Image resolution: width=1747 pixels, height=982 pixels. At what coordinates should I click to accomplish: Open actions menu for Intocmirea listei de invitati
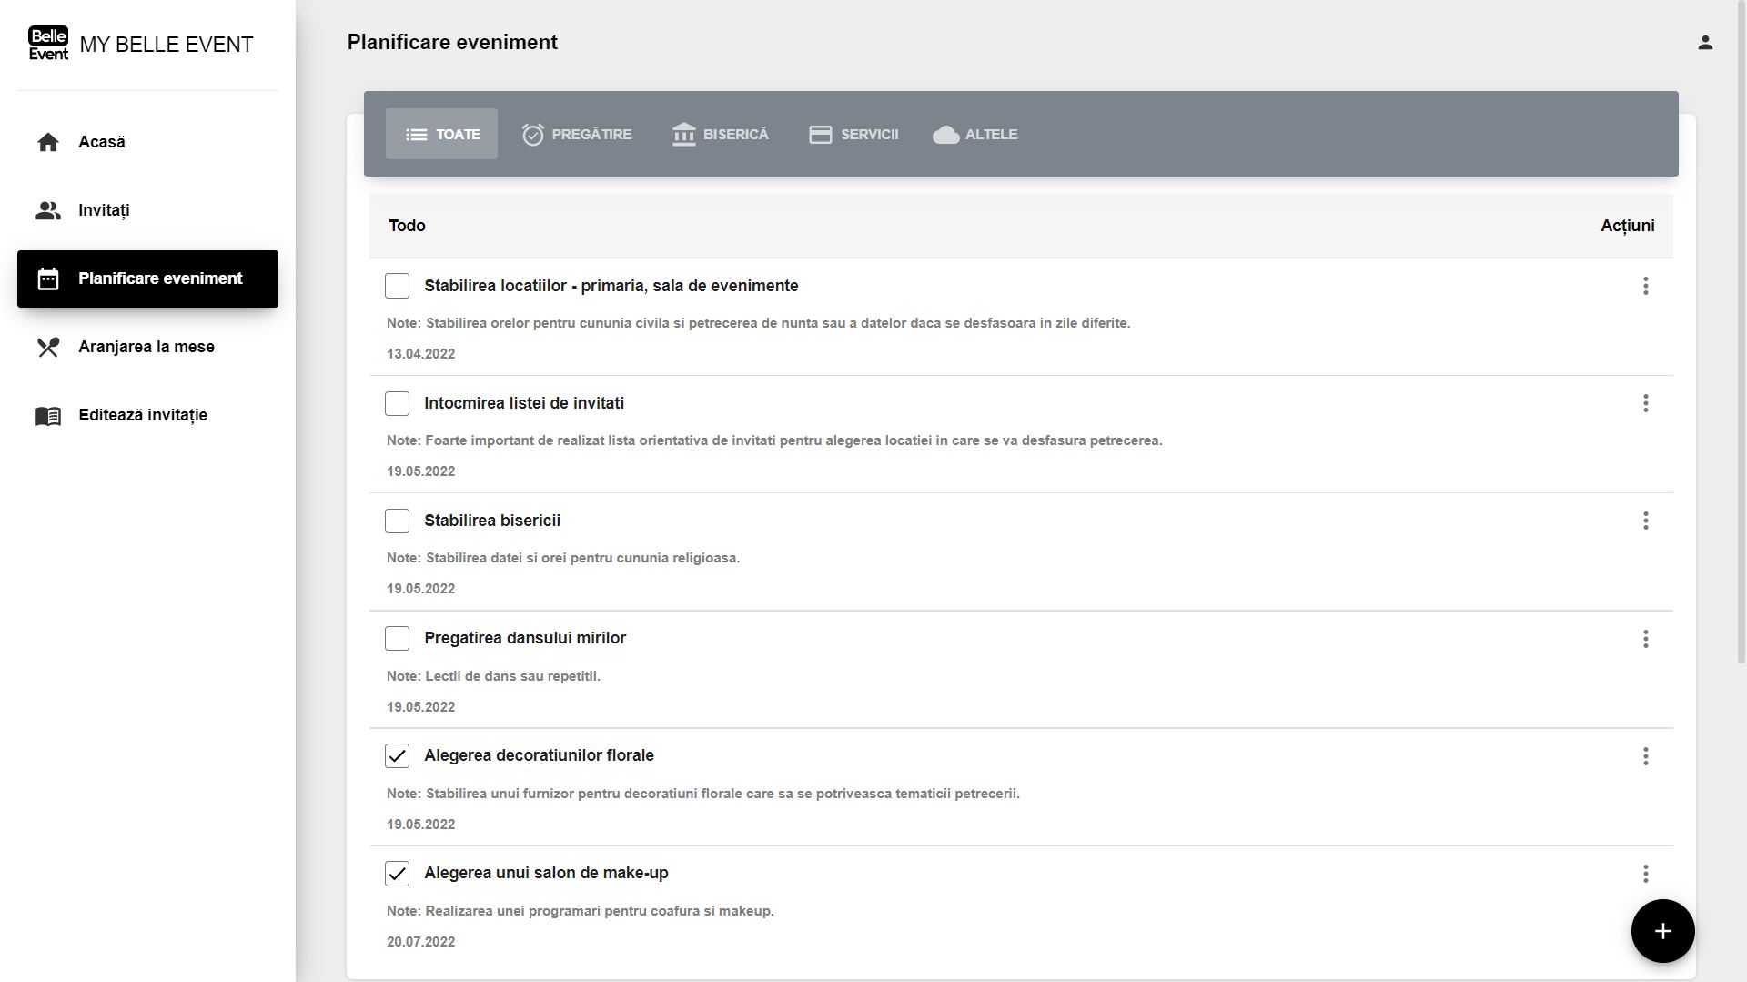point(1645,403)
